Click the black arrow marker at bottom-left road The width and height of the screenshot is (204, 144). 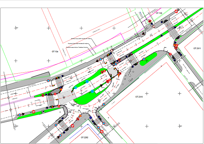[x=59, y=136]
